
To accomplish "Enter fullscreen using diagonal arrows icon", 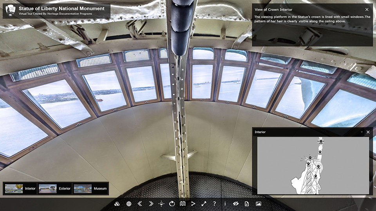I will (x=204, y=204).
